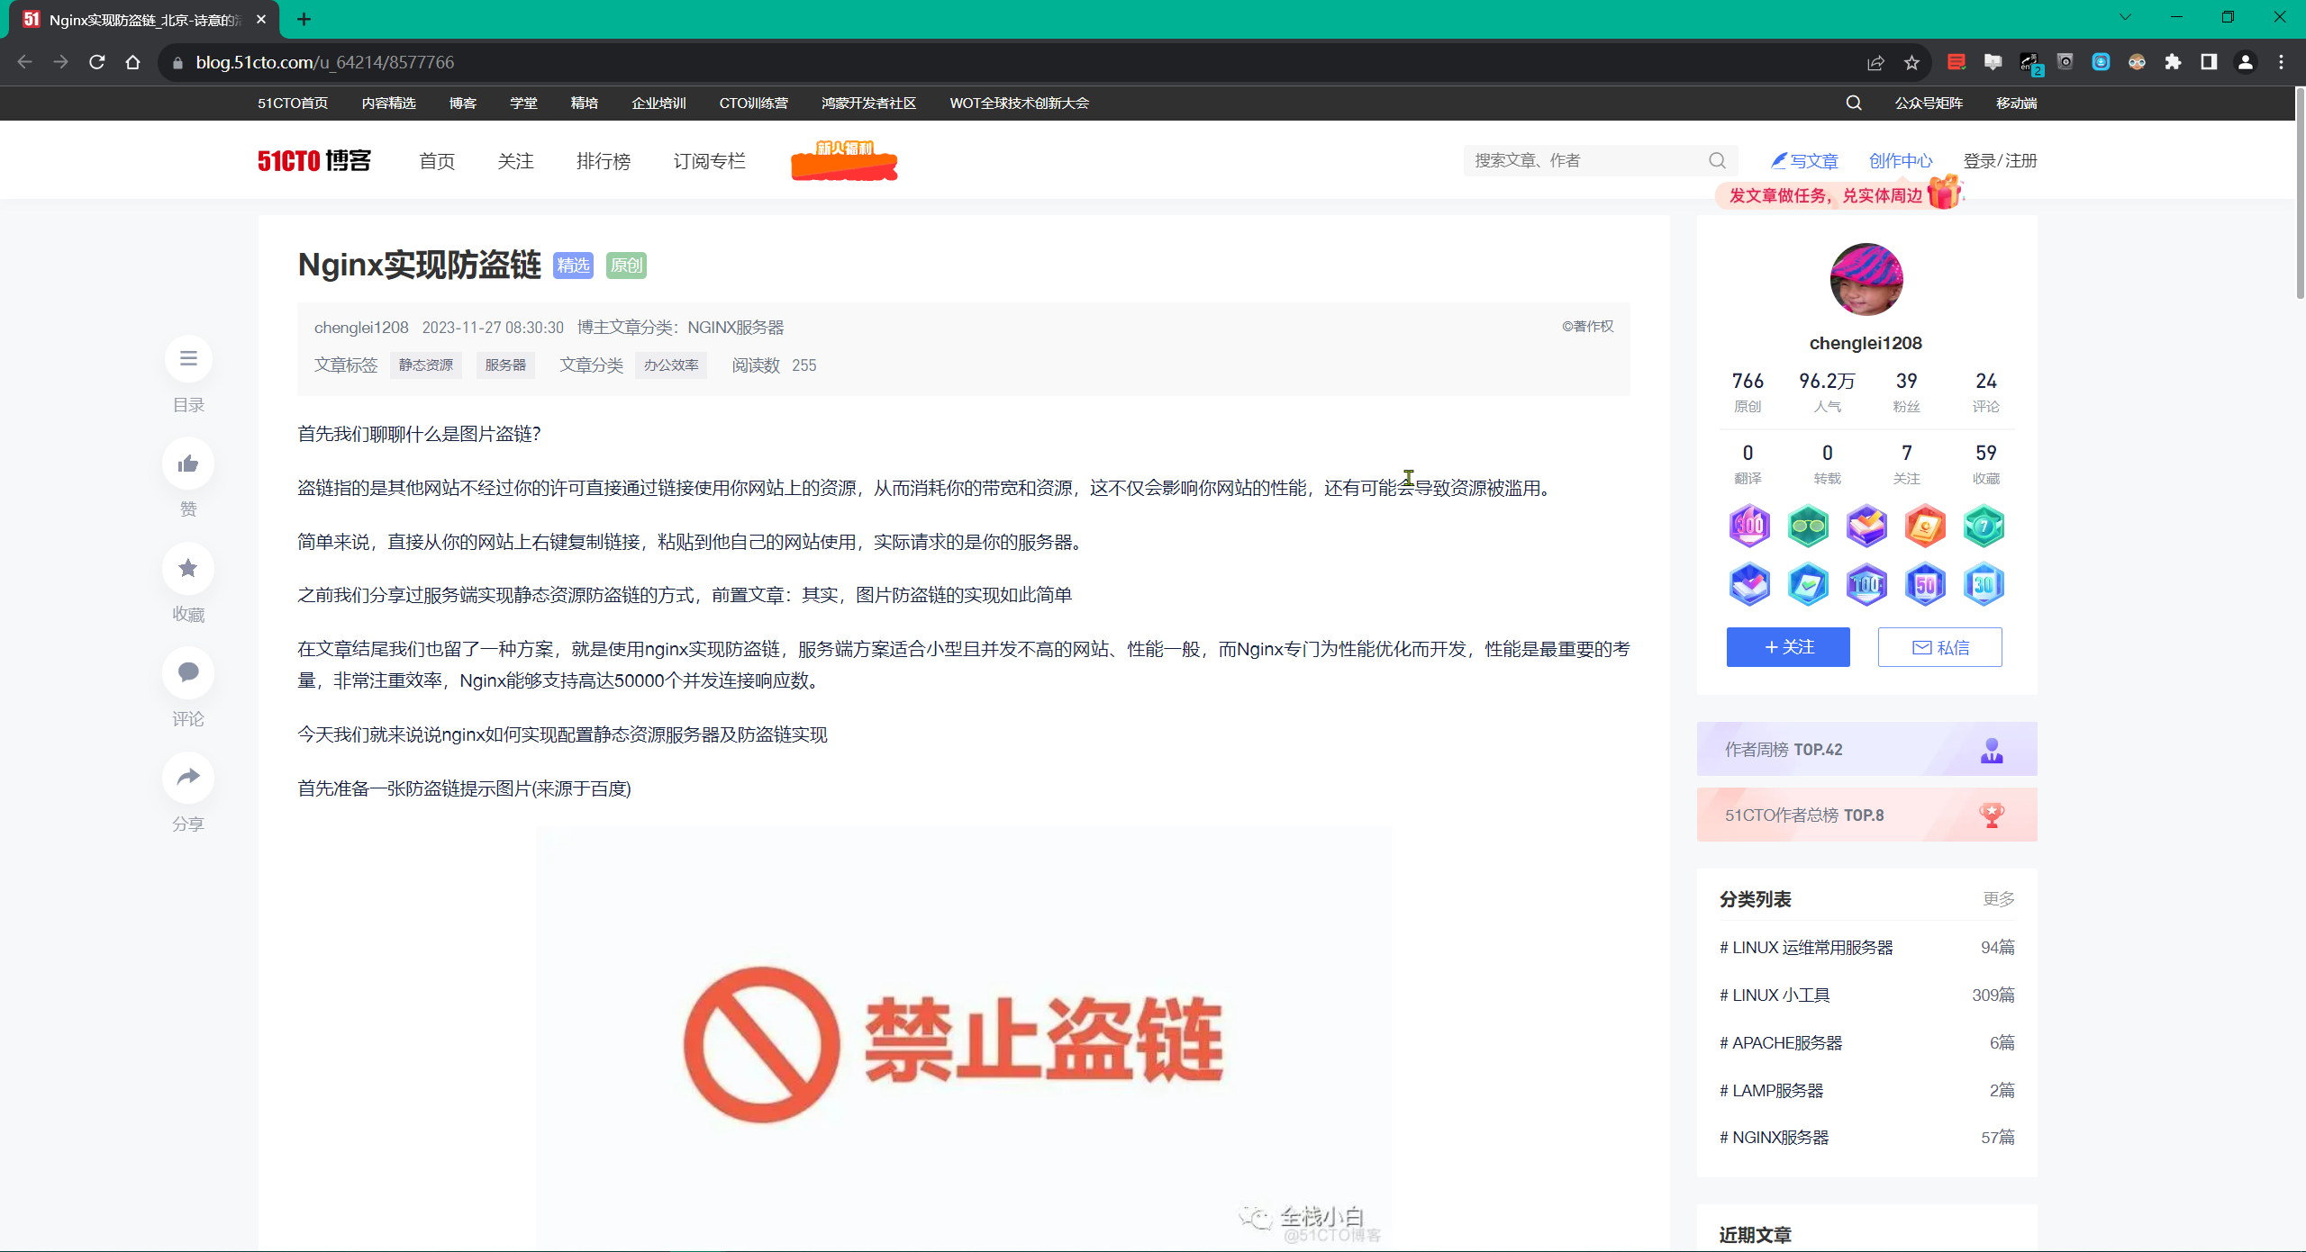Open the 关注 navigation item
Image resolution: width=2306 pixels, height=1252 pixels.
515,161
